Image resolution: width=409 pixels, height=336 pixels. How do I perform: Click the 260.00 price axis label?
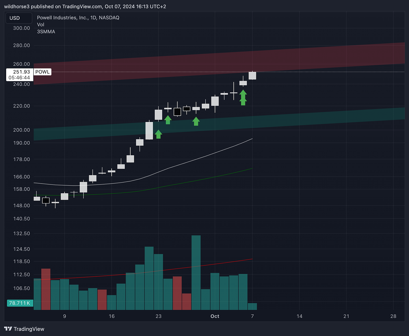tap(22, 64)
